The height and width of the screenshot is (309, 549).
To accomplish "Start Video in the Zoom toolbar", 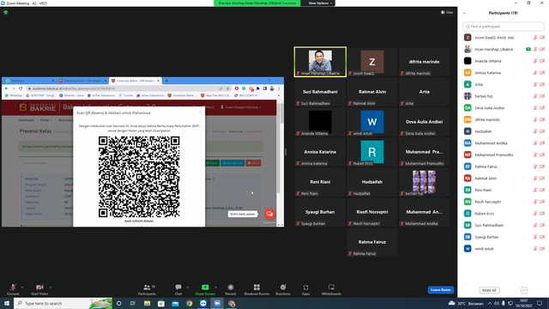I will coord(39,289).
